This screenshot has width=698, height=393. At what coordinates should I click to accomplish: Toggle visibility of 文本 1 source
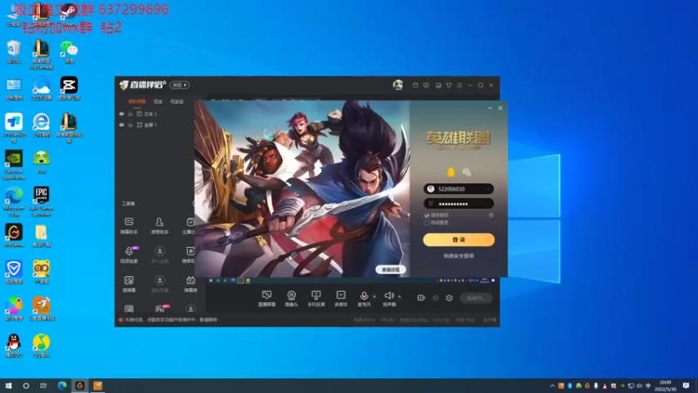click(x=121, y=114)
